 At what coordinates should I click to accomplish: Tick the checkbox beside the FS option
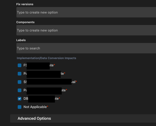[x=20, y=65]
